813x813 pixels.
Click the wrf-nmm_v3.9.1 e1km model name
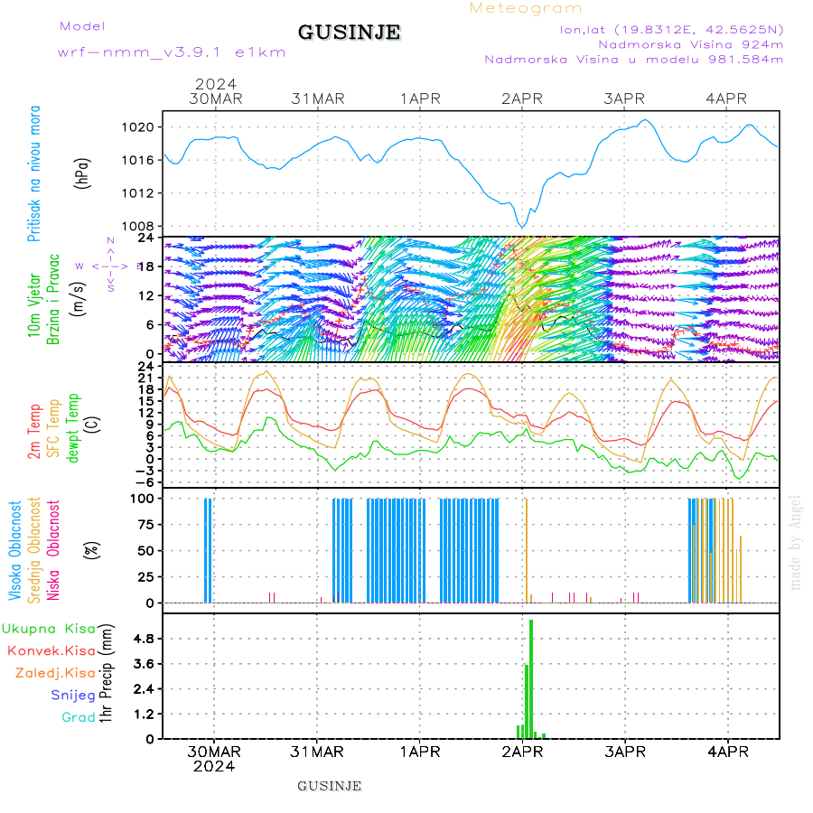(x=172, y=52)
